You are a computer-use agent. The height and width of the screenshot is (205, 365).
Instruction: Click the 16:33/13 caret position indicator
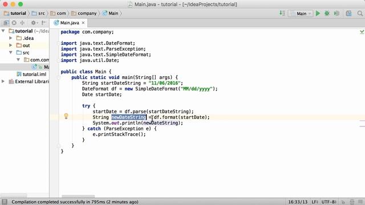(x=298, y=202)
